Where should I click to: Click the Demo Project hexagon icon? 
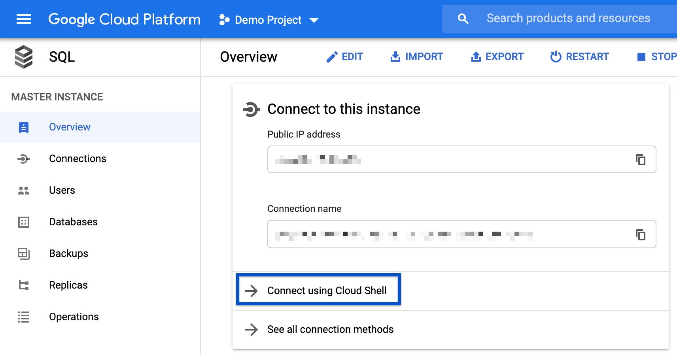click(224, 20)
